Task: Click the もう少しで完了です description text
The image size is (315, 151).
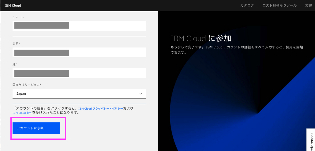Action: tap(237, 50)
